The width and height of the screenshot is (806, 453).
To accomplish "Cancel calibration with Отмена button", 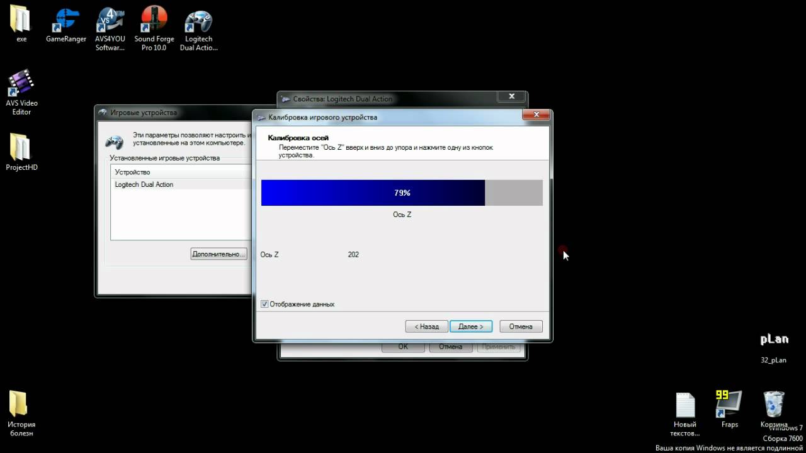I will click(521, 327).
